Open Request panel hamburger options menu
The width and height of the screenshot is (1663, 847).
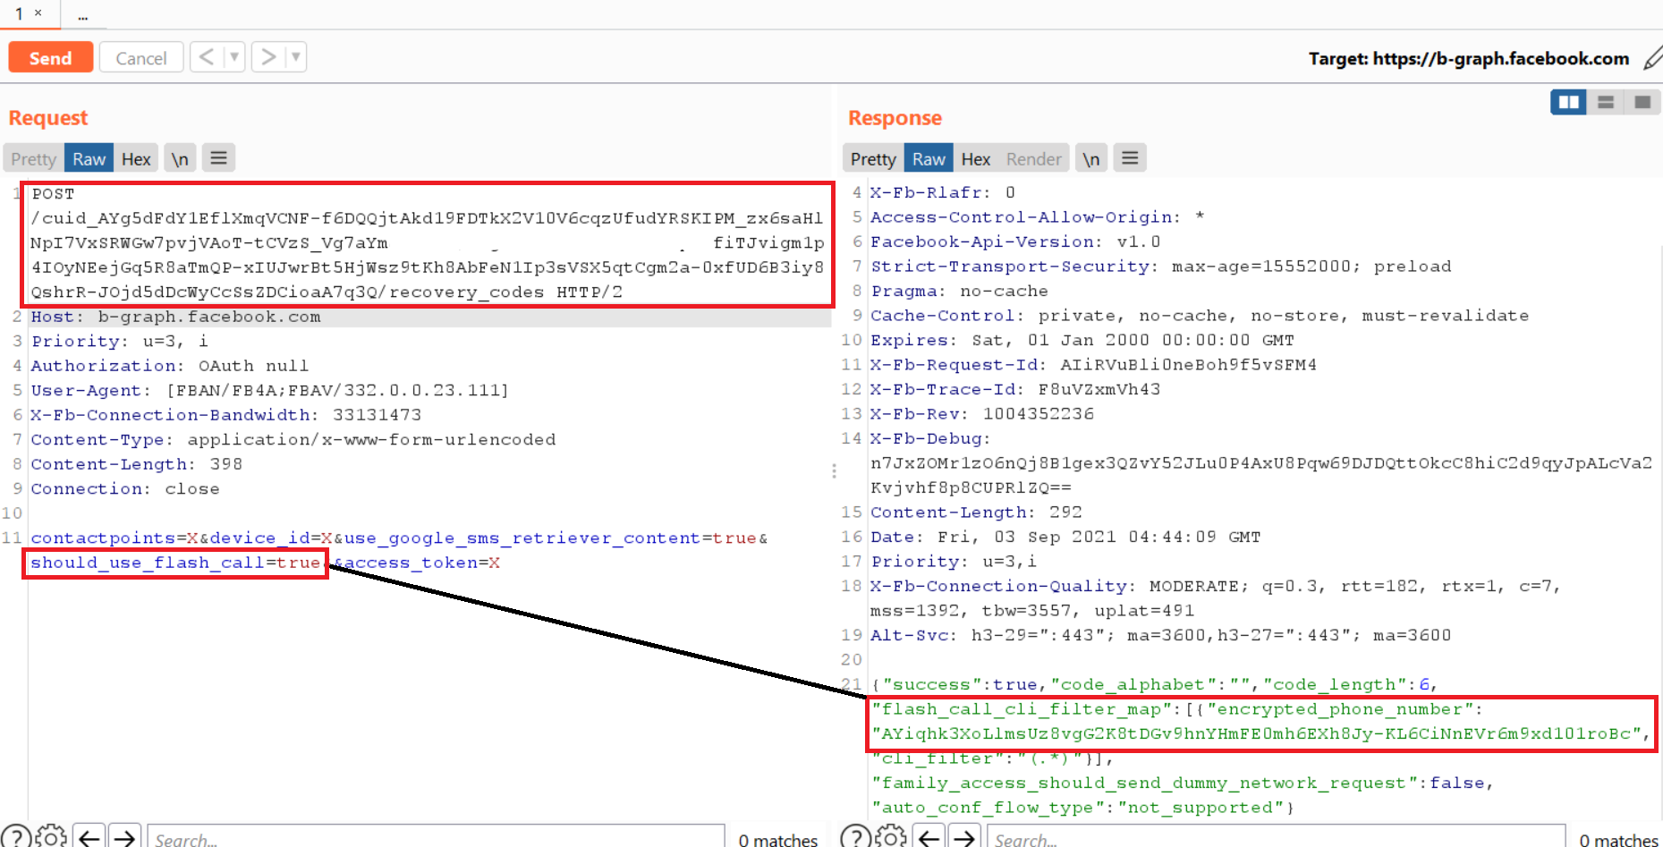[218, 158]
